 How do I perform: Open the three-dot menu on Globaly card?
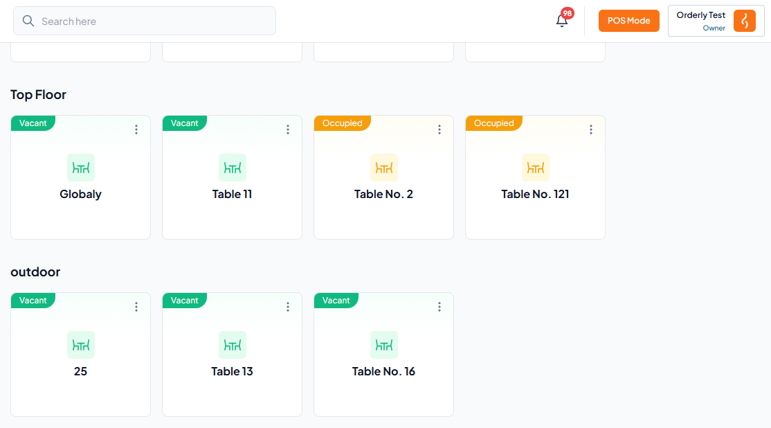(x=136, y=130)
